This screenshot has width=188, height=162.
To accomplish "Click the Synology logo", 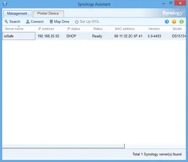I will (173, 13).
